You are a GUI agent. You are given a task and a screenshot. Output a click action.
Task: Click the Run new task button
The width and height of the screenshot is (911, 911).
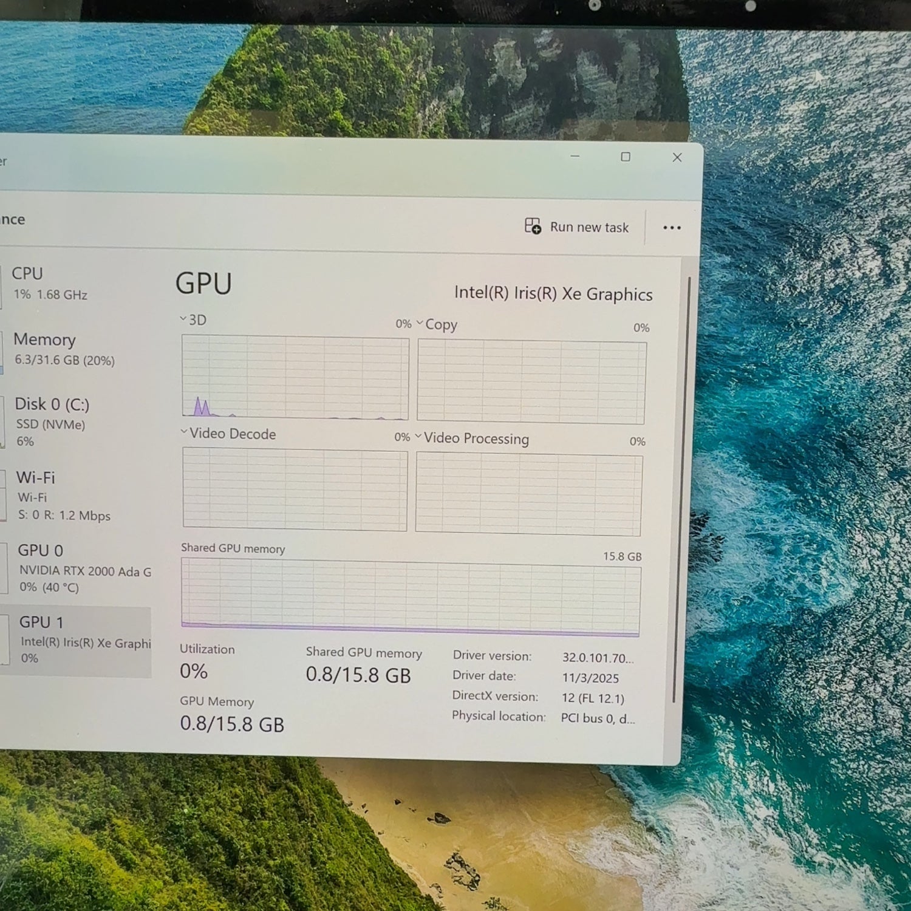[576, 227]
